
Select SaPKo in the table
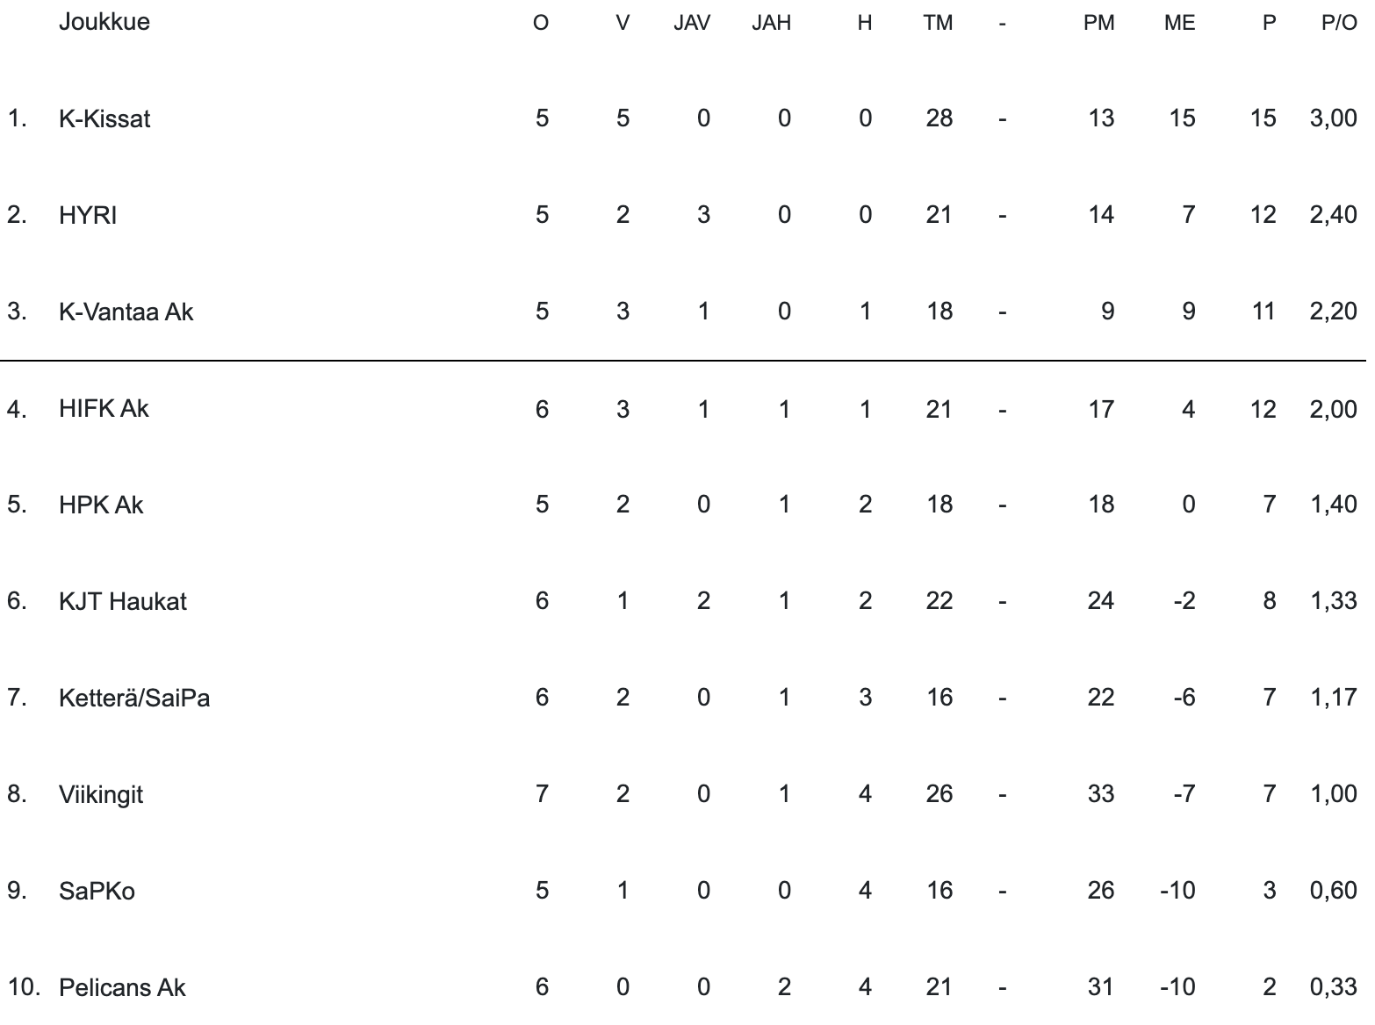point(97,891)
